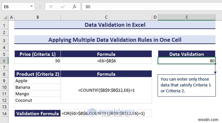Select the Apple cell

pyautogui.click(x=38, y=81)
